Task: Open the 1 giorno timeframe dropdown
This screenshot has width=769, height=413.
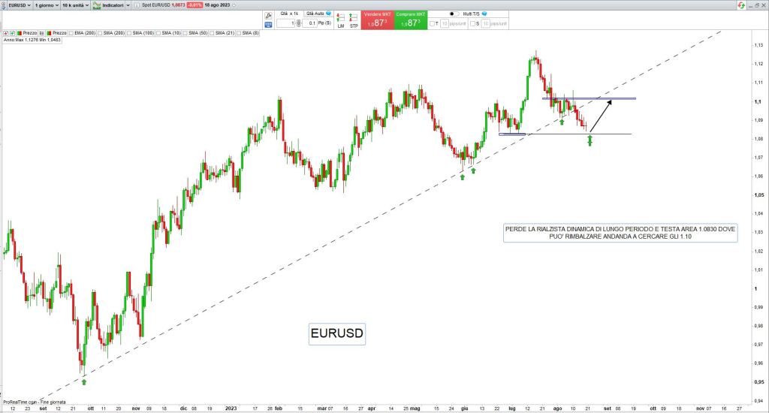Action: tap(46, 5)
